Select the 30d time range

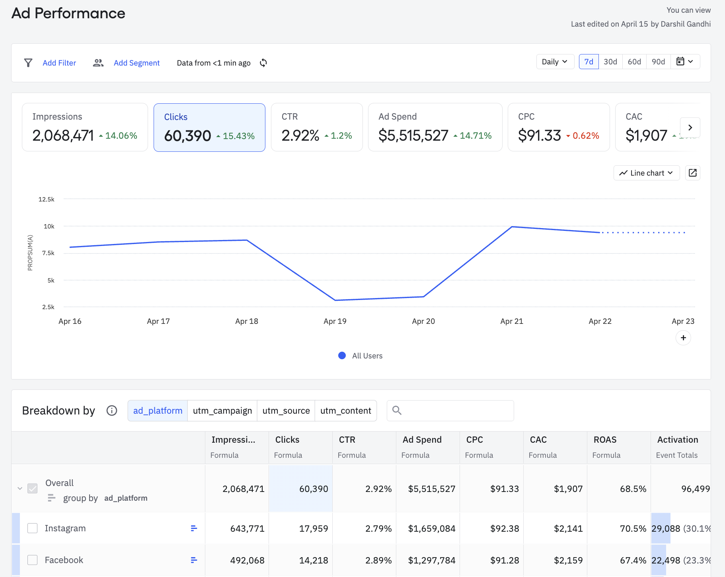(x=610, y=62)
